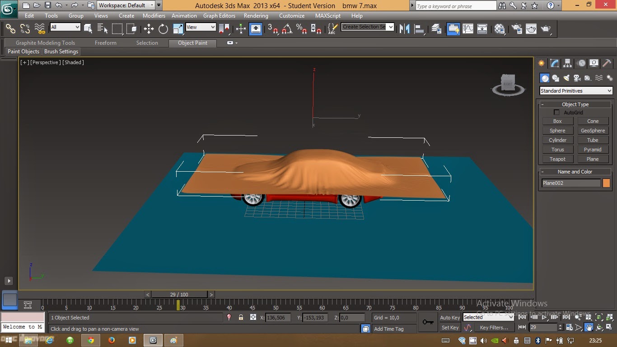Expand the View reference coordinate dropdown
617x347 pixels.
(201, 27)
